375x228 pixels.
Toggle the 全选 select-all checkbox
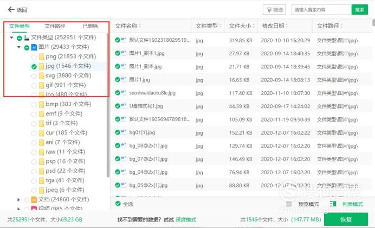pos(118,204)
